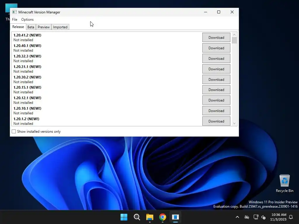
Task: Click the version list scroll-up arrow
Action: coord(234,35)
